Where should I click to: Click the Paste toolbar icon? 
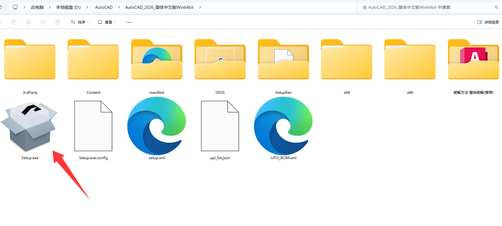(14, 22)
